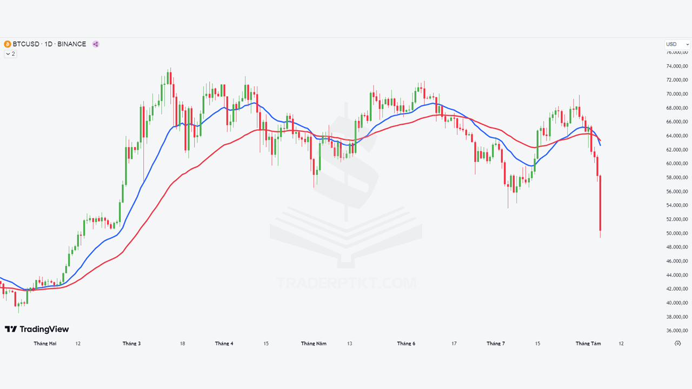Select the last large red candle

601,203
